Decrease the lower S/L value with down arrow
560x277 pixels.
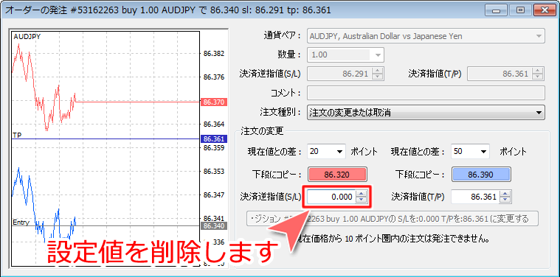(362, 200)
